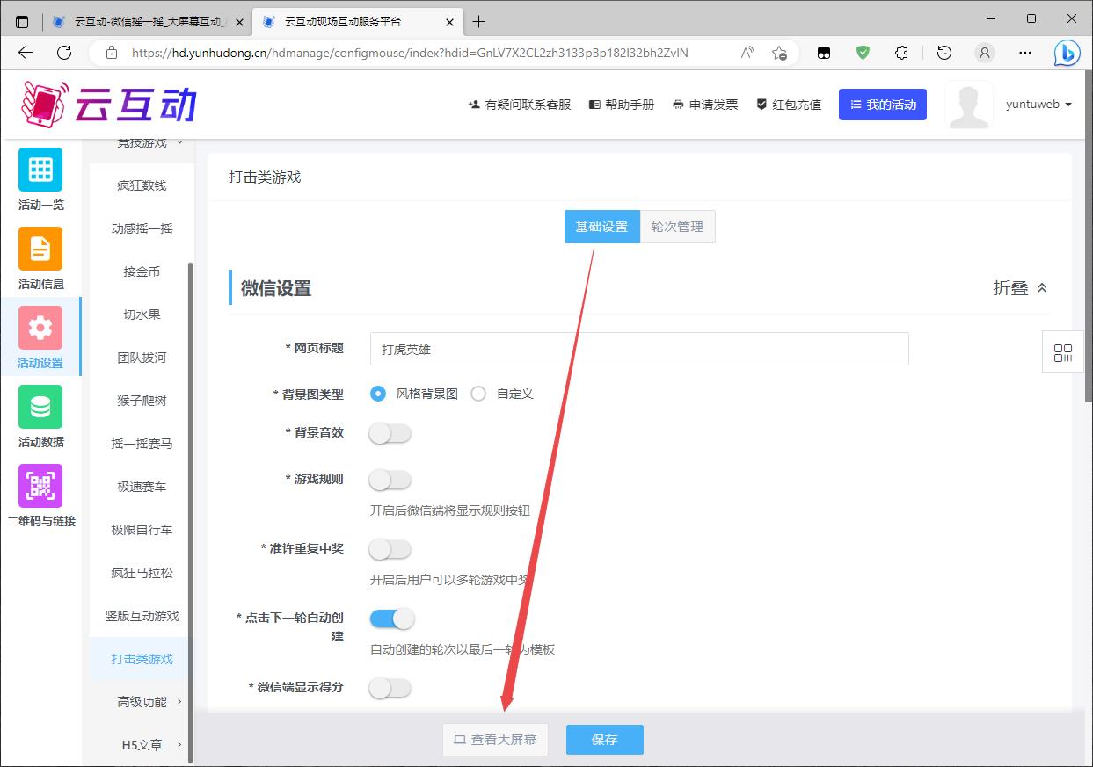Open the 活动信息 document icon
The width and height of the screenshot is (1093, 767).
[x=40, y=249]
